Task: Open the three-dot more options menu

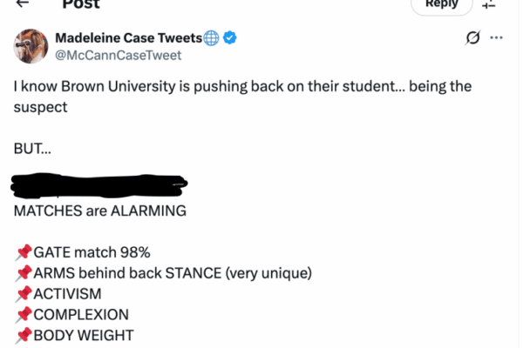Action: 497,37
